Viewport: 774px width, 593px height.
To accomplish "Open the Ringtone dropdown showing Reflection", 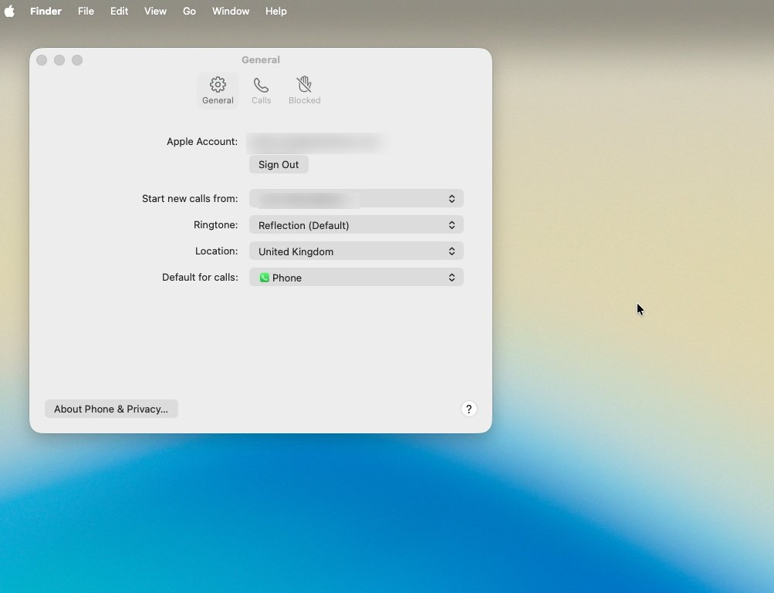I will point(356,225).
